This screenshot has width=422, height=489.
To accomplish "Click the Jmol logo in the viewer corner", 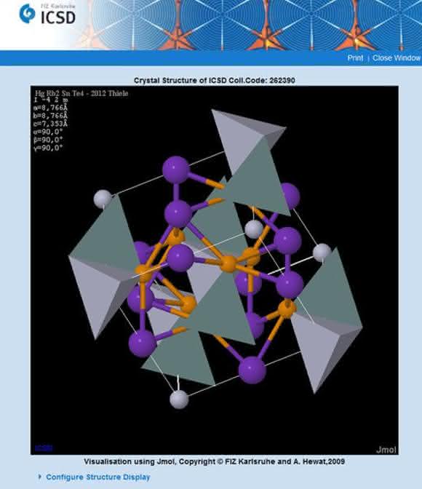I will coord(386,450).
